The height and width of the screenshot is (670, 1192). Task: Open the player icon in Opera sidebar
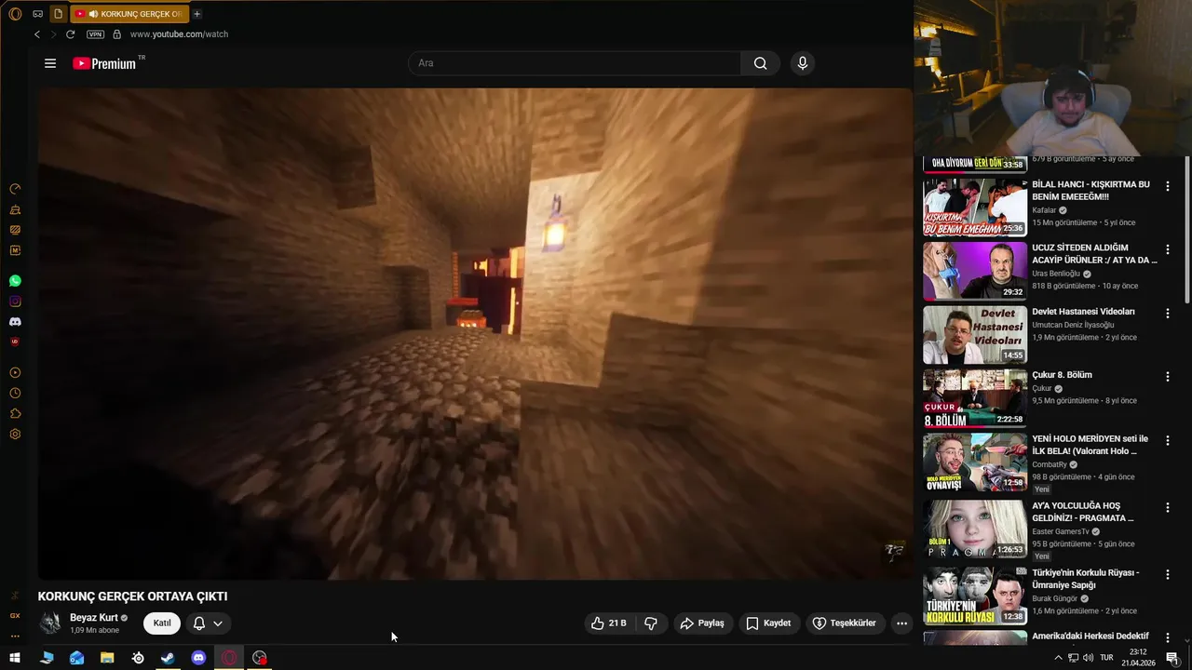click(x=15, y=372)
